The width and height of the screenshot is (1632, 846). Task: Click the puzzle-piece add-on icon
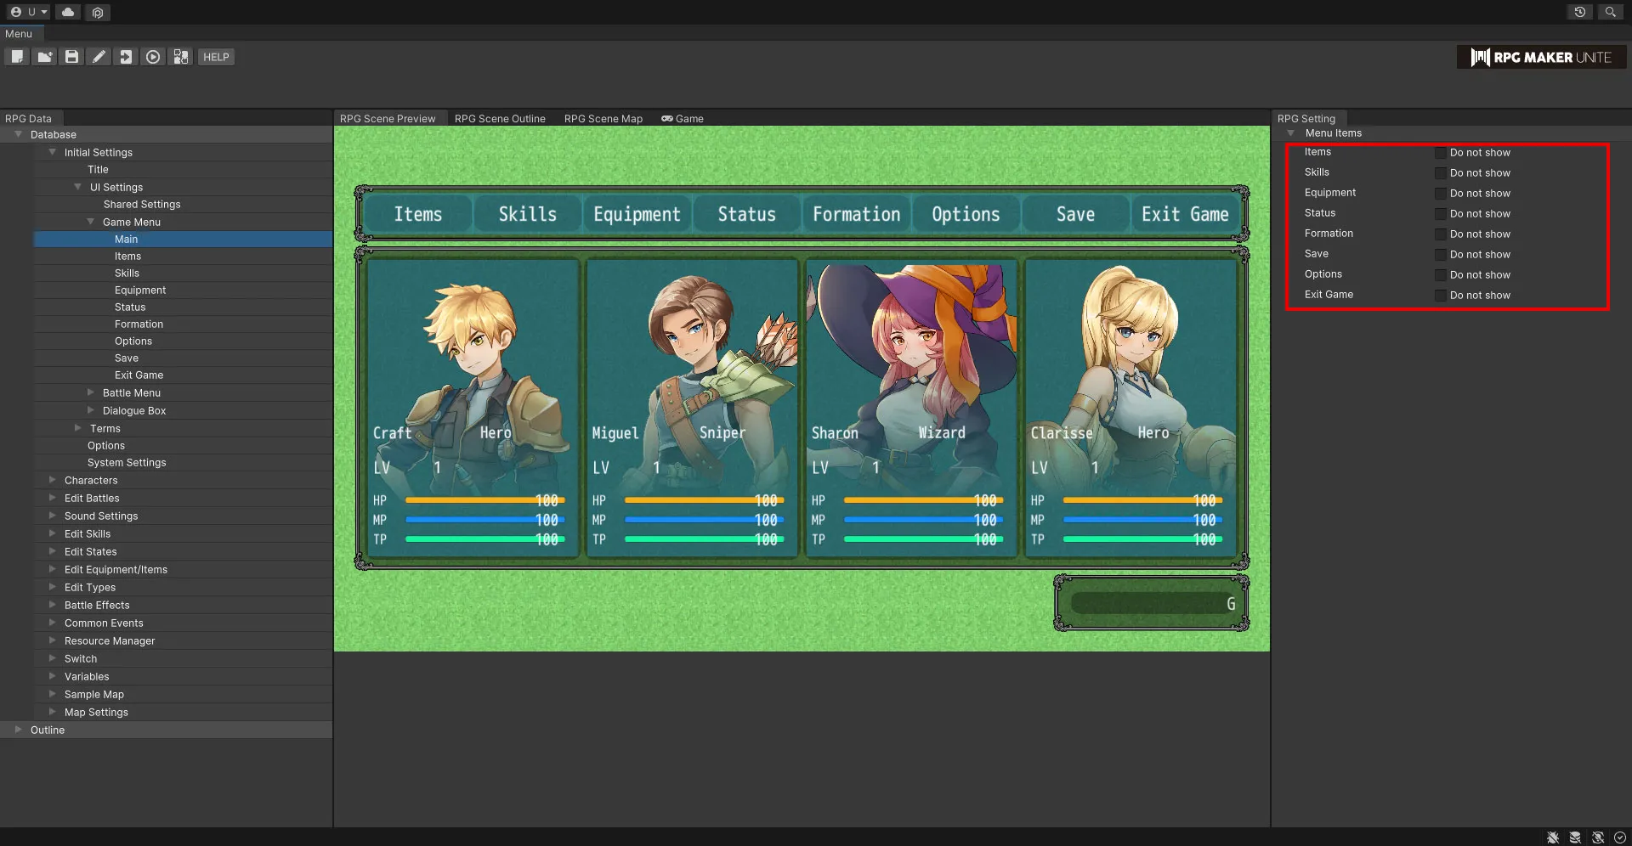coord(181,57)
